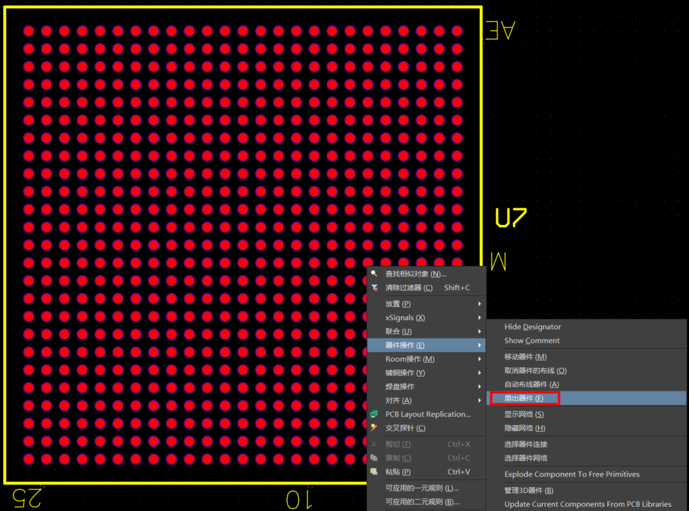The width and height of the screenshot is (689, 511).
Task: Click the PCB Layout Replication icon
Action: click(x=374, y=414)
